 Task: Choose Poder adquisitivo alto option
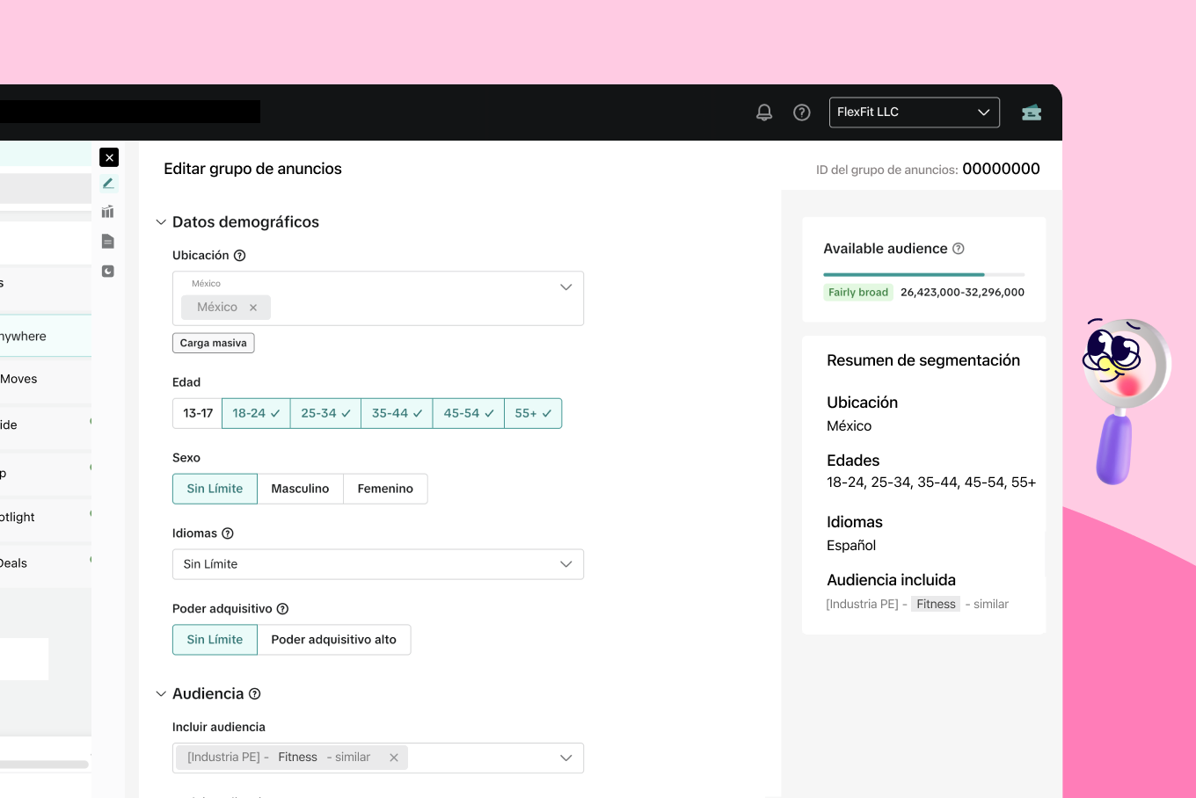tap(333, 640)
